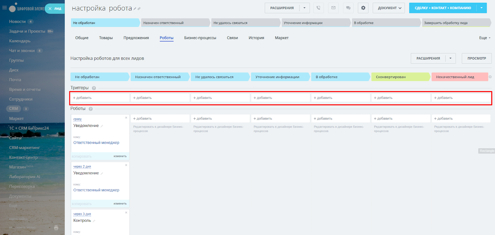Image resolution: width=495 pixels, height=235 pixels.
Task: Expand the top РАСШИРЕНИЯ dropdown arrow
Action: (304, 8)
